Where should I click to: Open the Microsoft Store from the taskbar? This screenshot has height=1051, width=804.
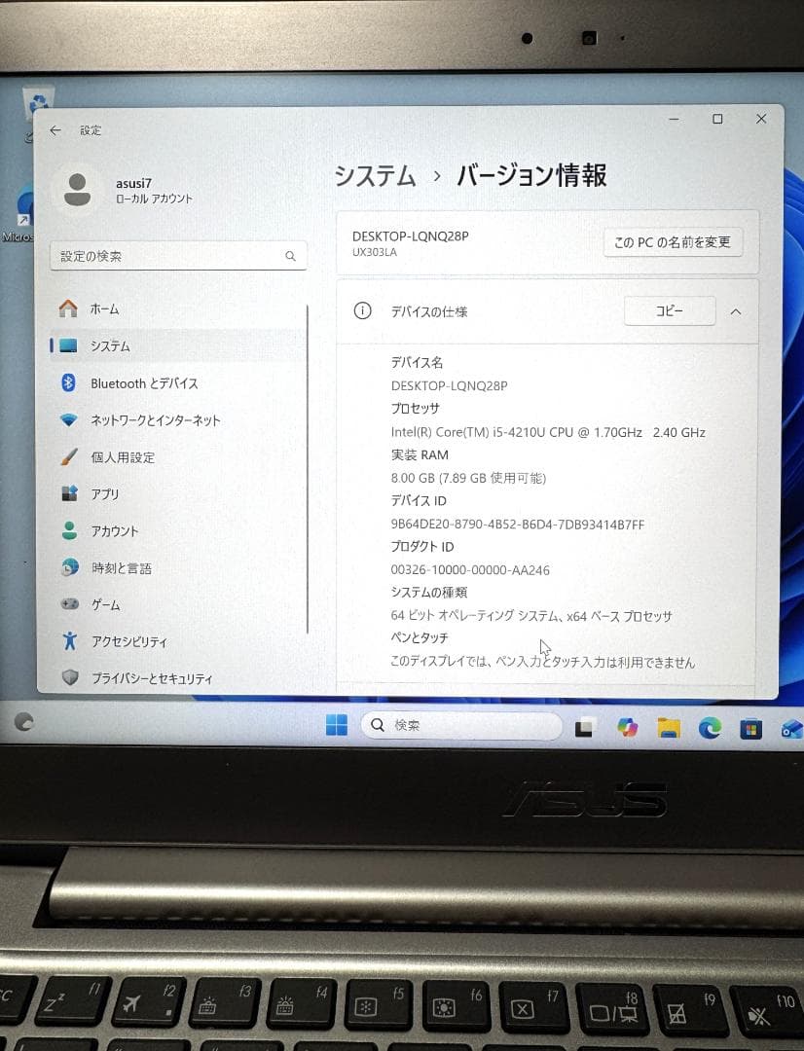(x=749, y=726)
